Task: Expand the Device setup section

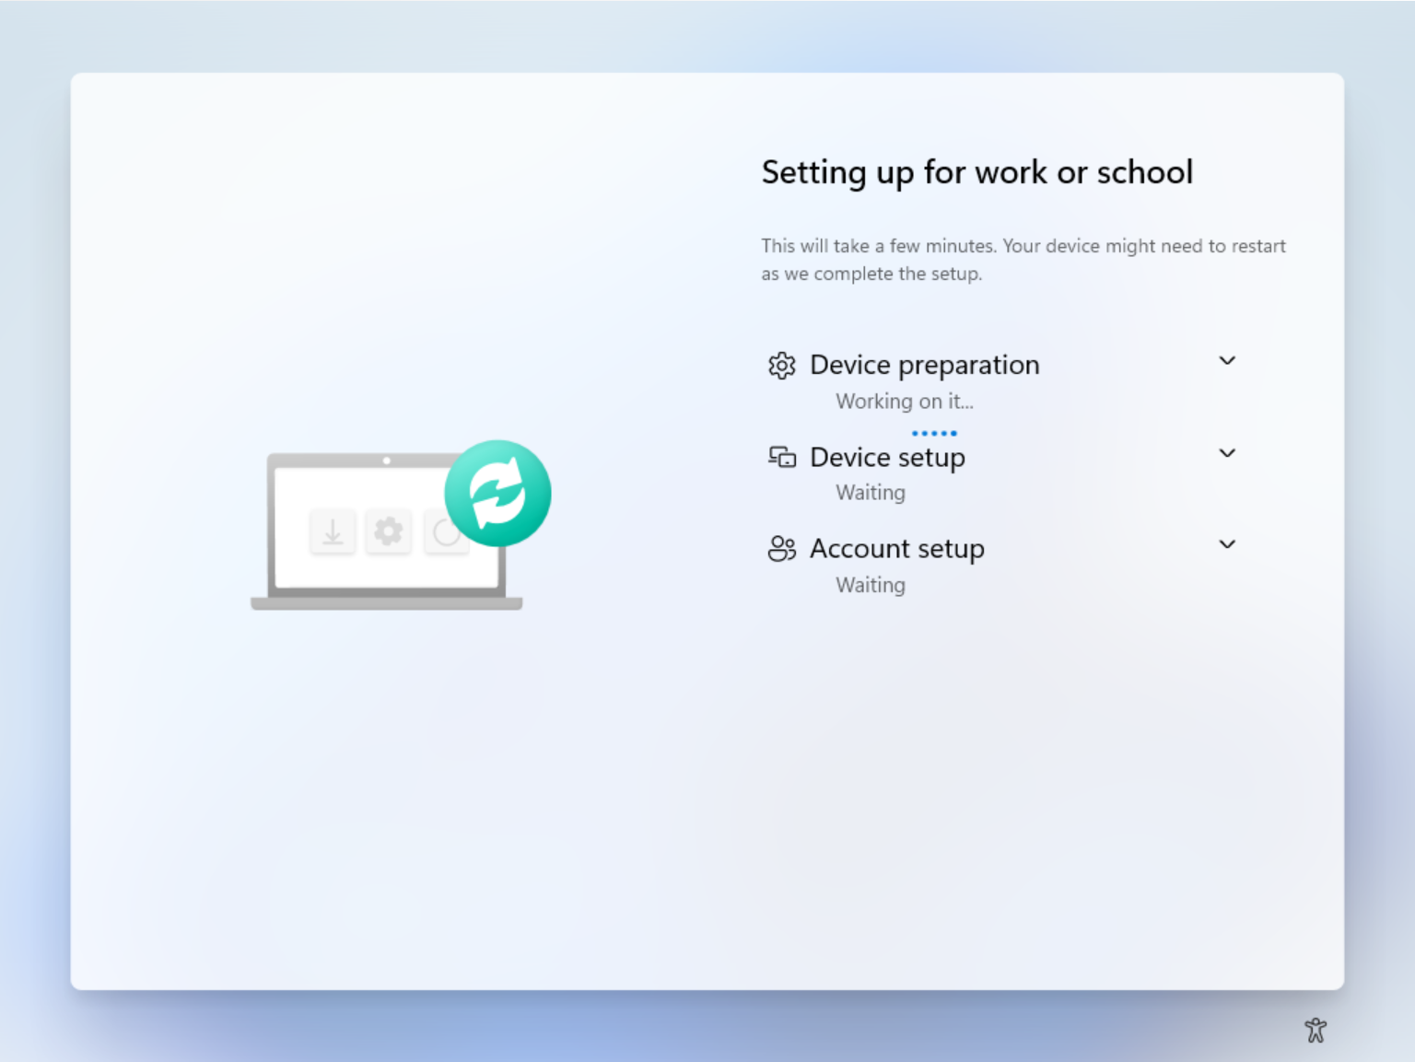Action: (1227, 453)
